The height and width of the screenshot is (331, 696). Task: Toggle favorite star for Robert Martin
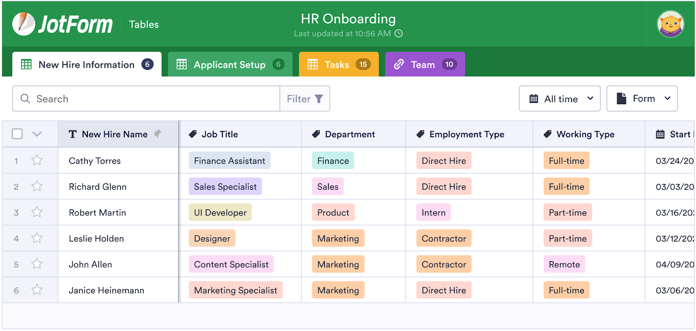(37, 212)
